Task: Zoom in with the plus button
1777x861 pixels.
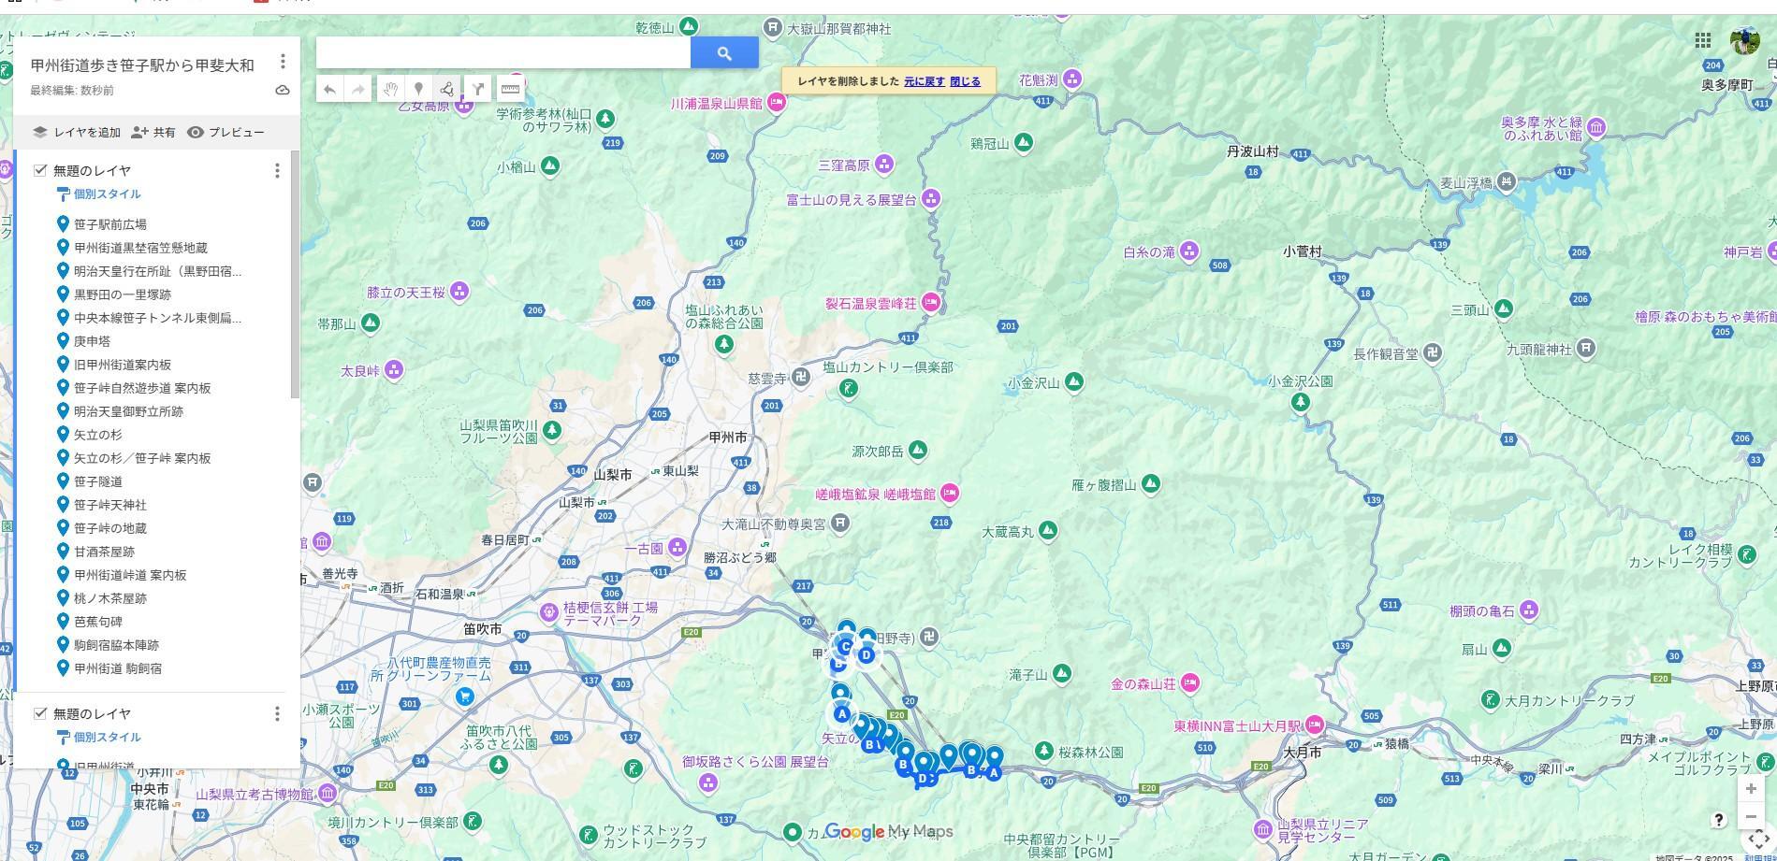Action: (x=1751, y=789)
